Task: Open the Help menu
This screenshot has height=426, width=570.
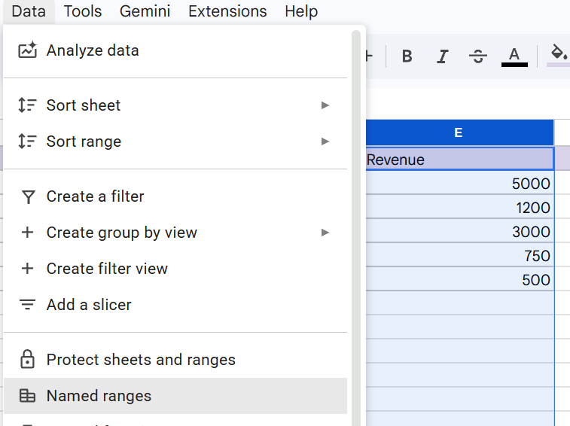Action: (301, 11)
